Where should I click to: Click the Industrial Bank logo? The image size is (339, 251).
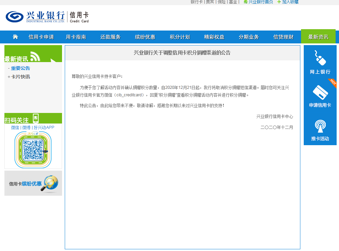tap(35, 17)
